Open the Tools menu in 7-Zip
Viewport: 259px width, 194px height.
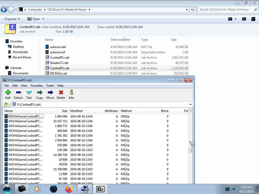coord(50,85)
